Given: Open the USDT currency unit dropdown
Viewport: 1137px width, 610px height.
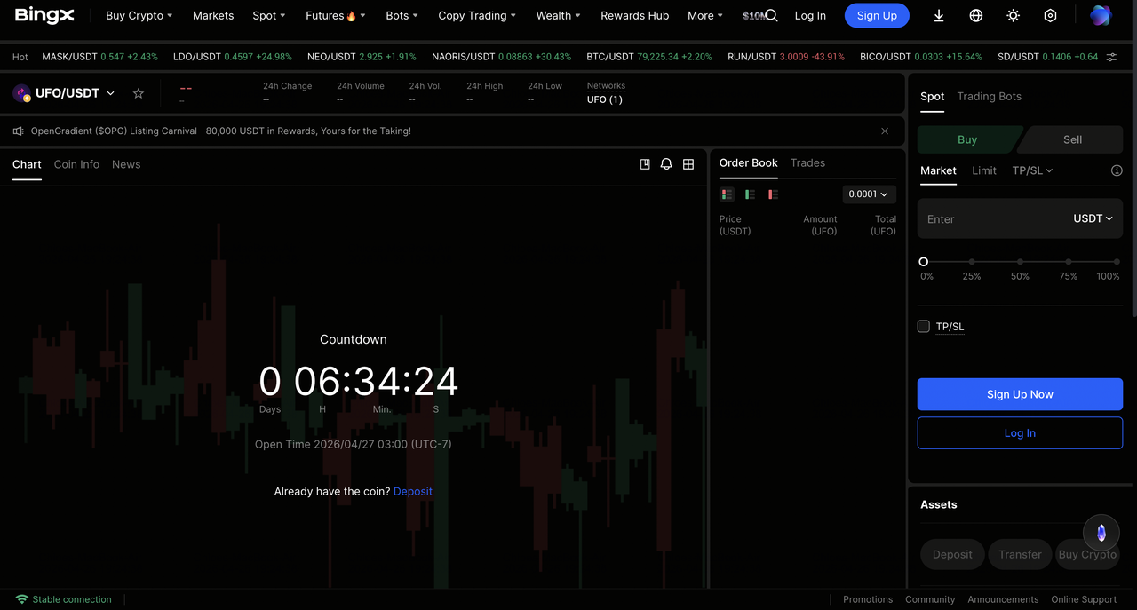Looking at the screenshot, I should pos(1093,218).
